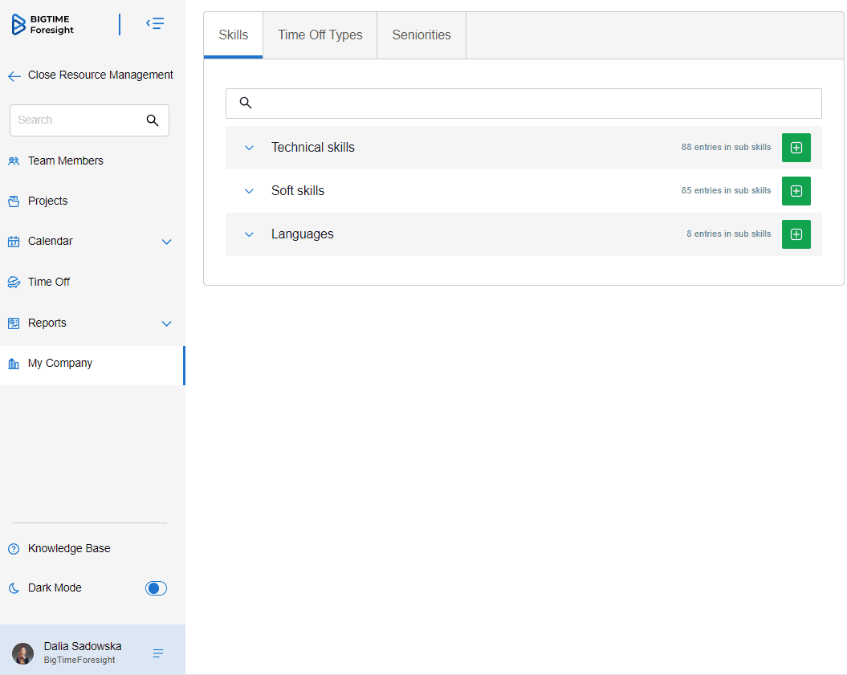
Task: Click the sidebar search magnifier icon
Action: click(x=153, y=120)
